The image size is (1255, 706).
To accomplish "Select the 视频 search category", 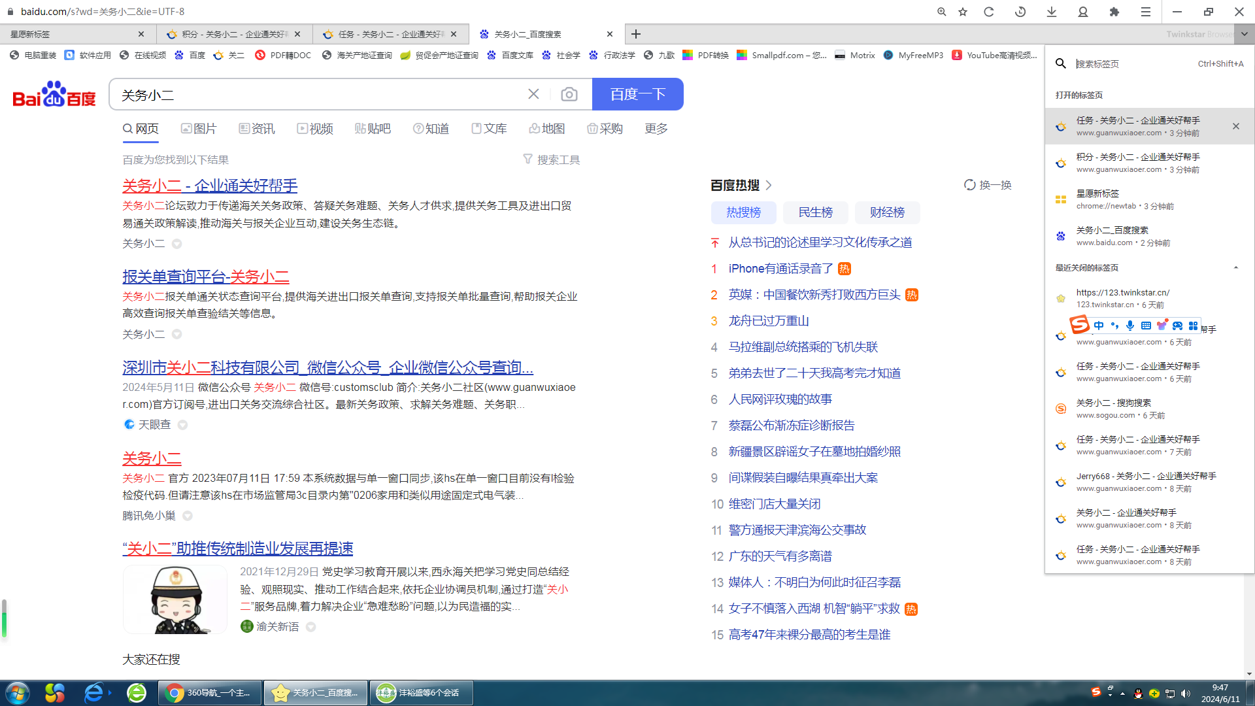I will pos(315,129).
